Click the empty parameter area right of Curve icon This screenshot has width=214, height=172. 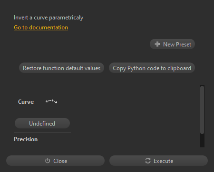pos(127,102)
